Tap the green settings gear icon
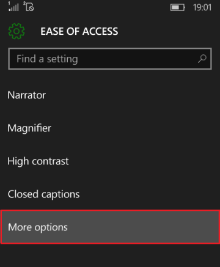The image size is (220, 267). click(16, 31)
